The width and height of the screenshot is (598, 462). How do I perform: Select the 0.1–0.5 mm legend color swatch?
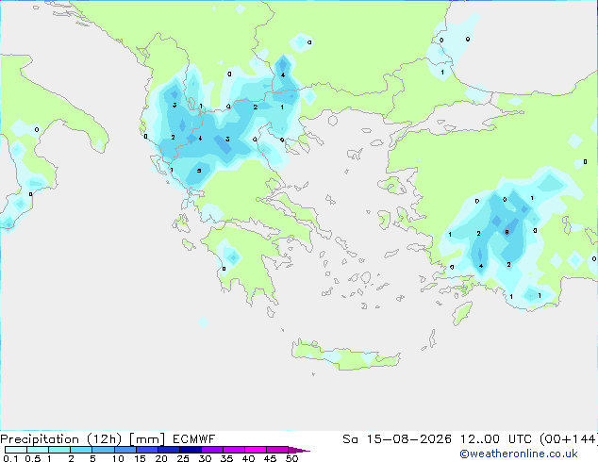[16, 450]
